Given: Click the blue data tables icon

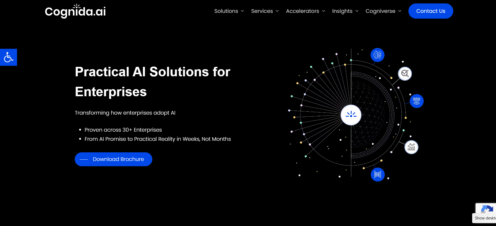Looking at the screenshot, I should [x=417, y=101].
